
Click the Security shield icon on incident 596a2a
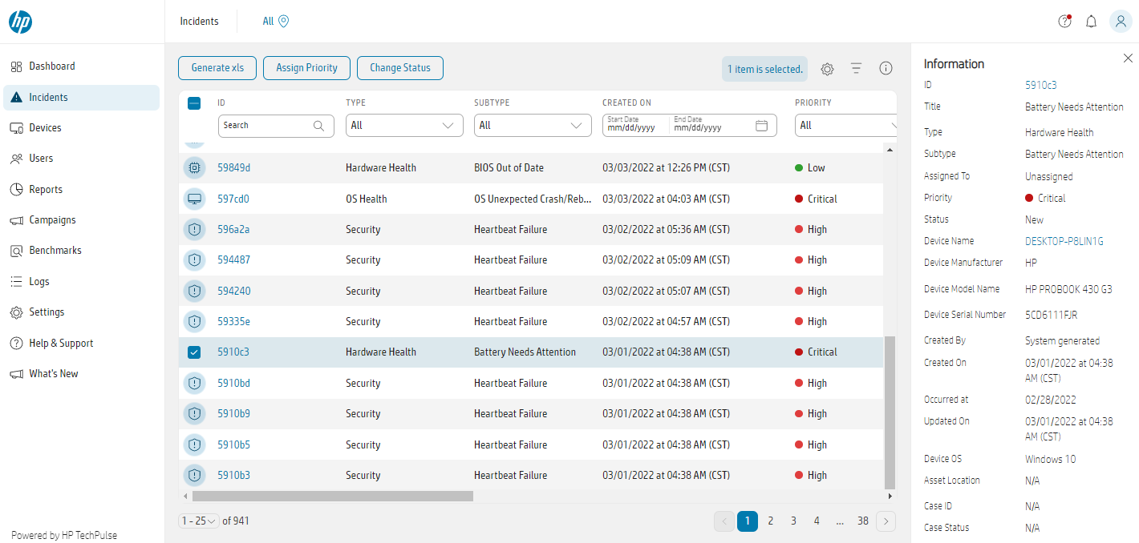coord(194,229)
